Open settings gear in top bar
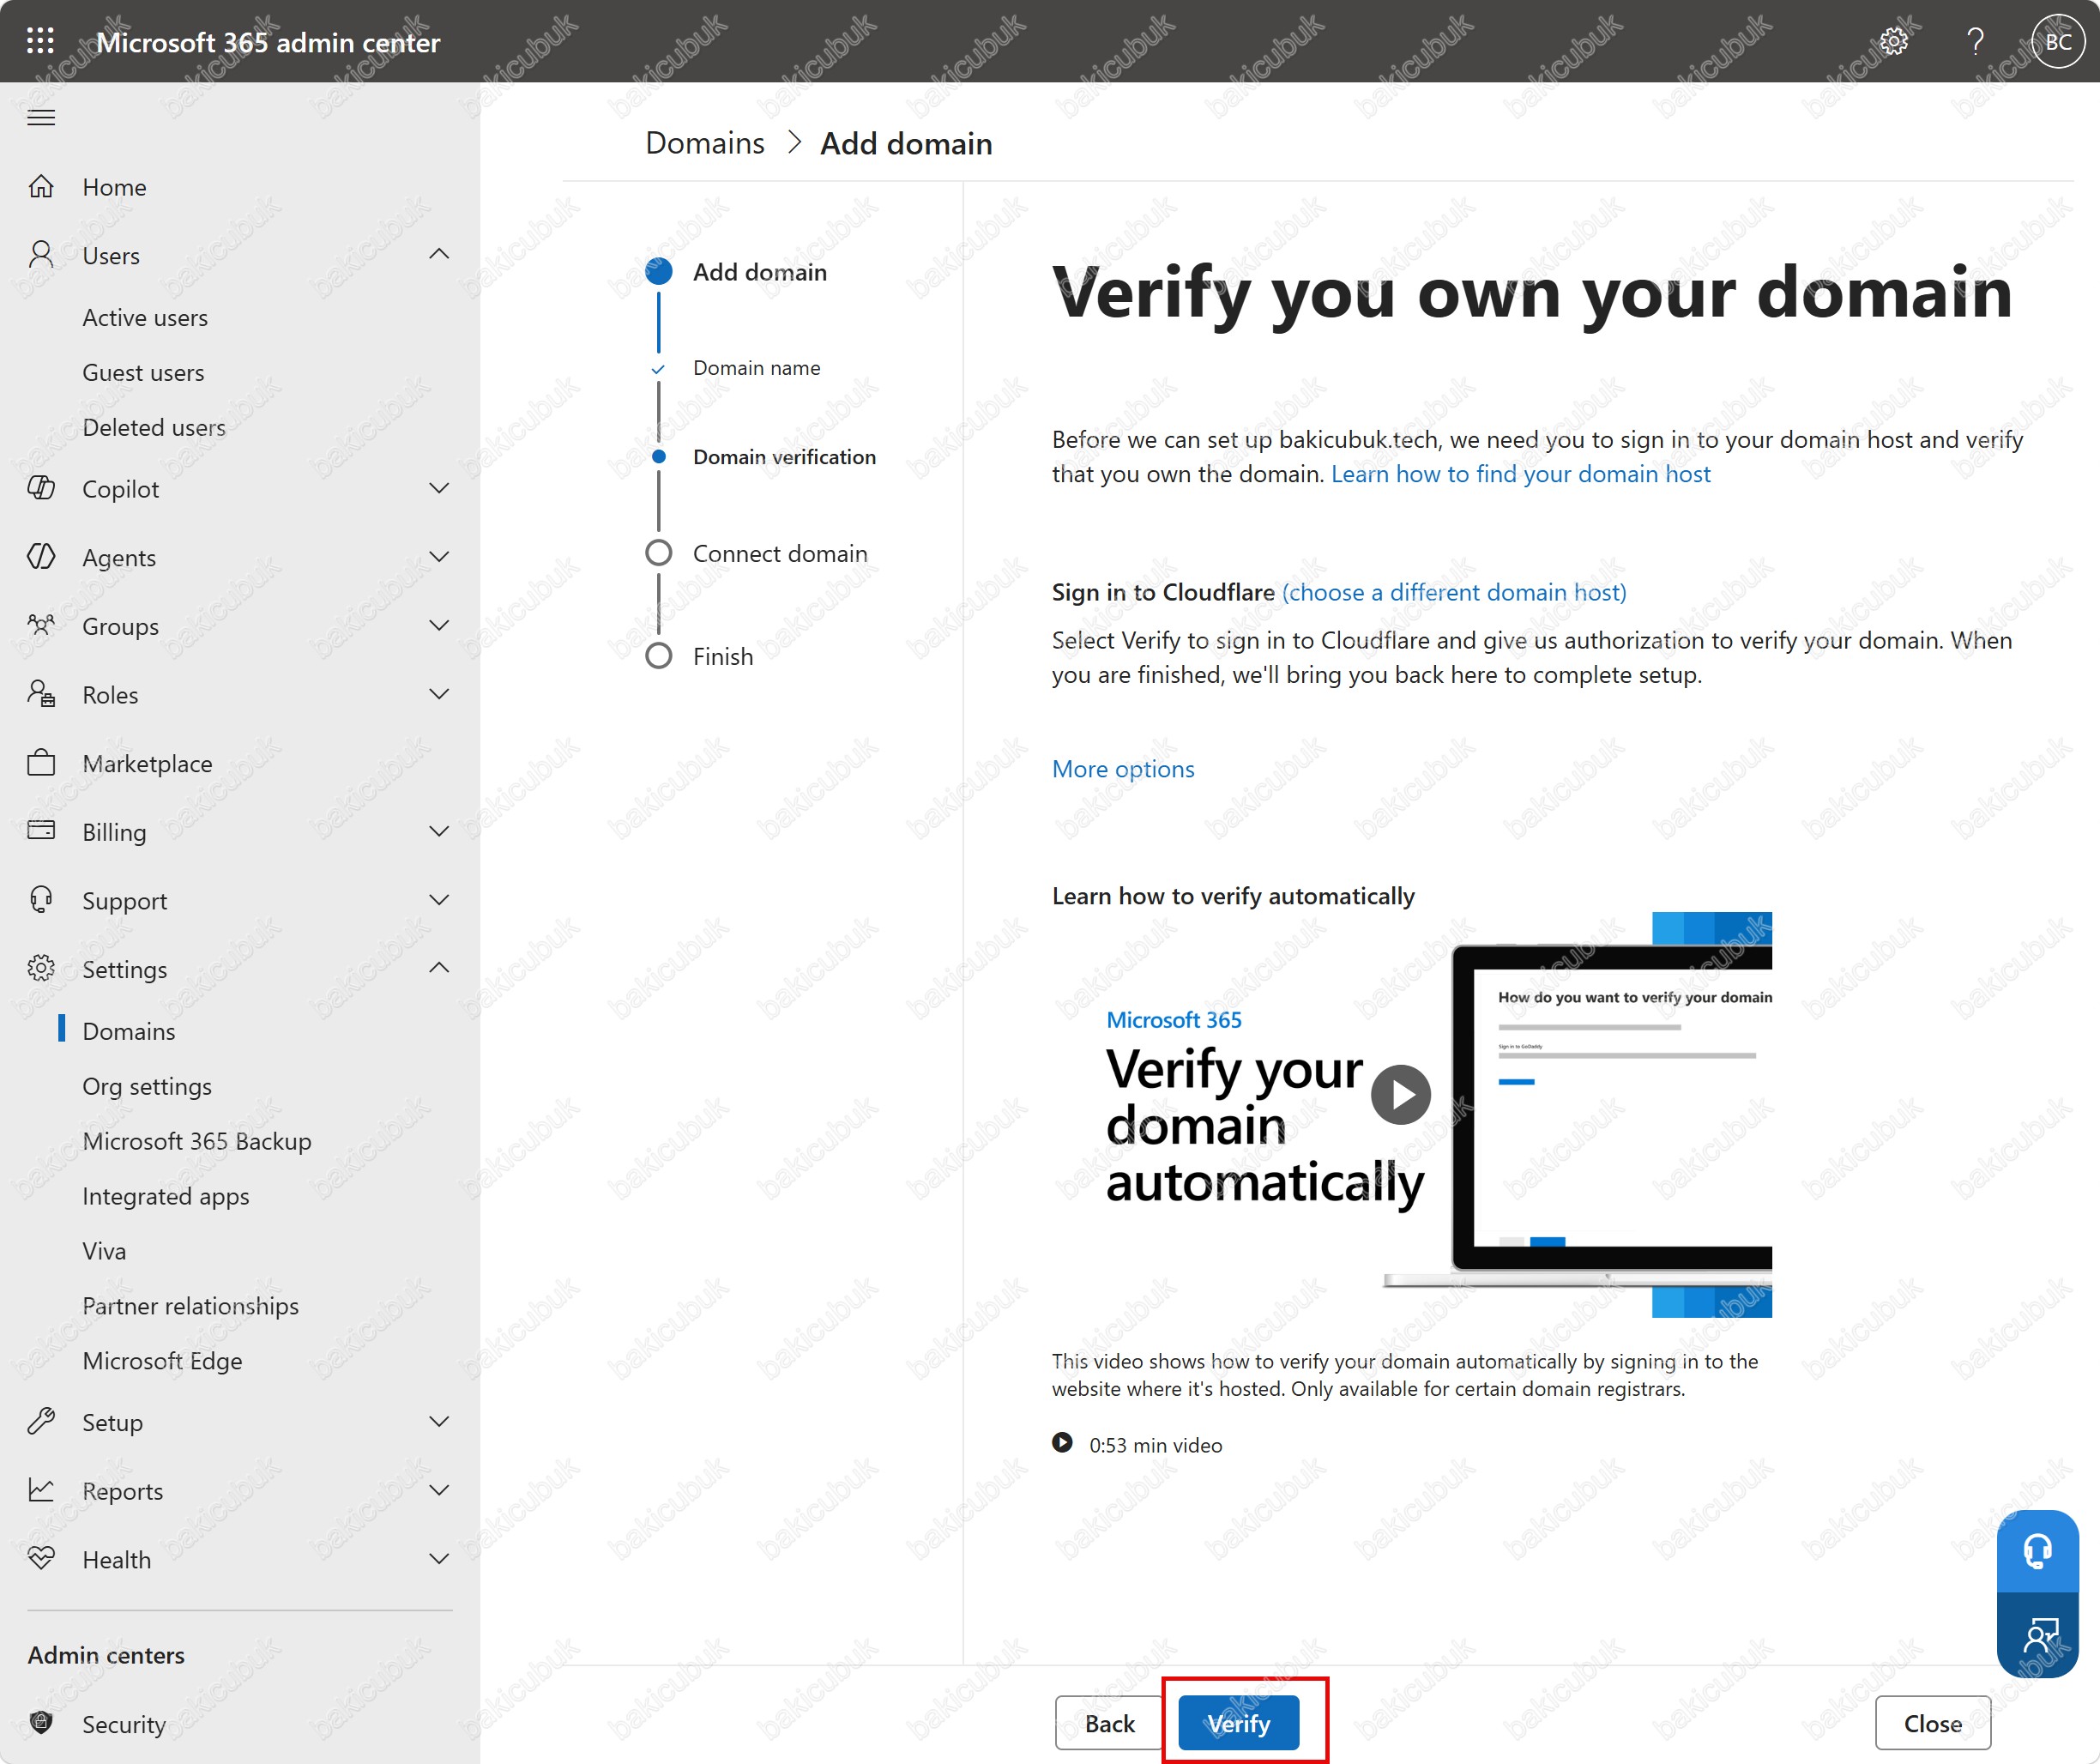The image size is (2100, 1764). click(1893, 41)
